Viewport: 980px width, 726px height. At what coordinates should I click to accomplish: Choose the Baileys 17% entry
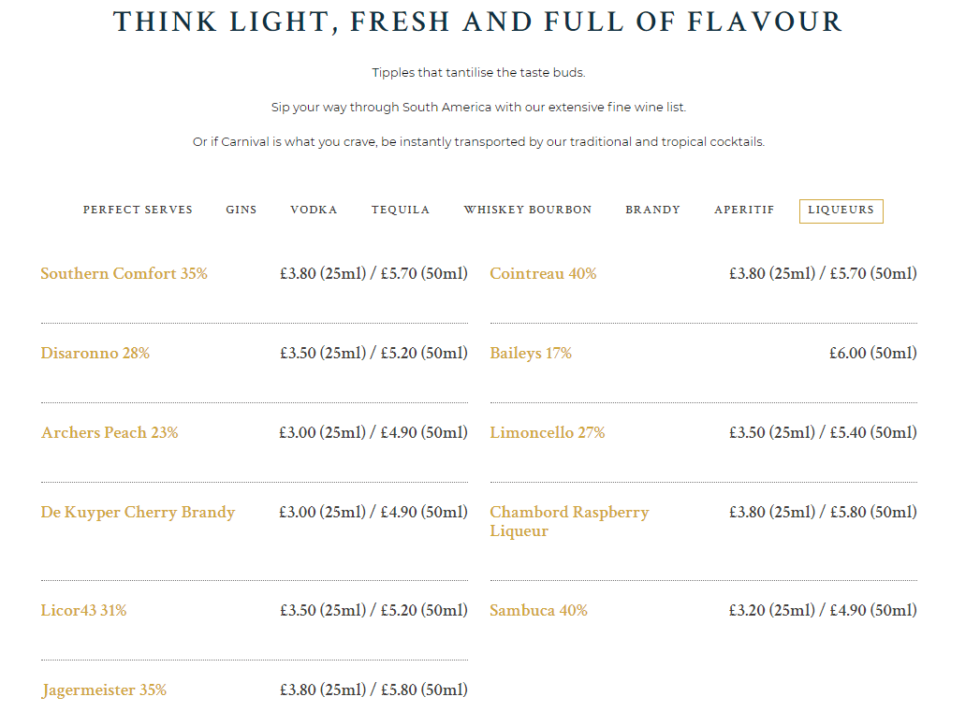pos(531,353)
